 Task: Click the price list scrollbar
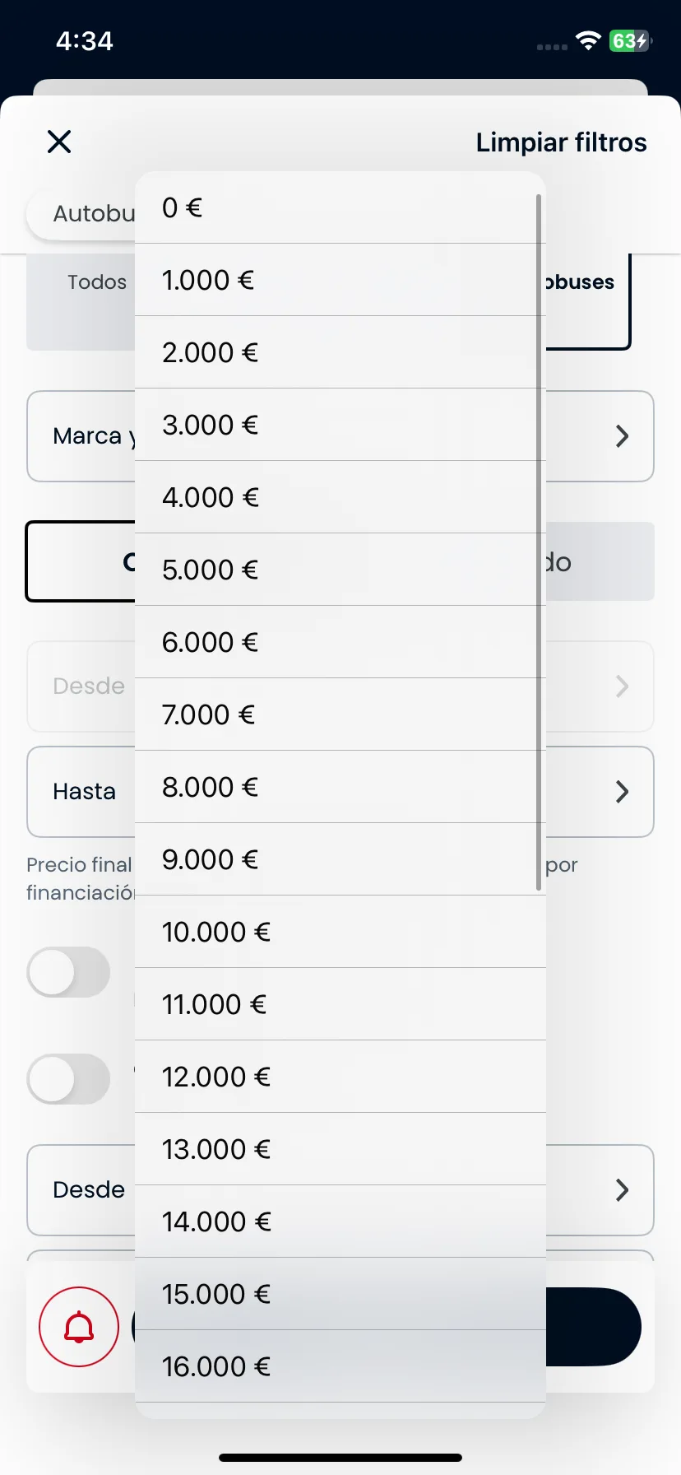click(x=539, y=542)
